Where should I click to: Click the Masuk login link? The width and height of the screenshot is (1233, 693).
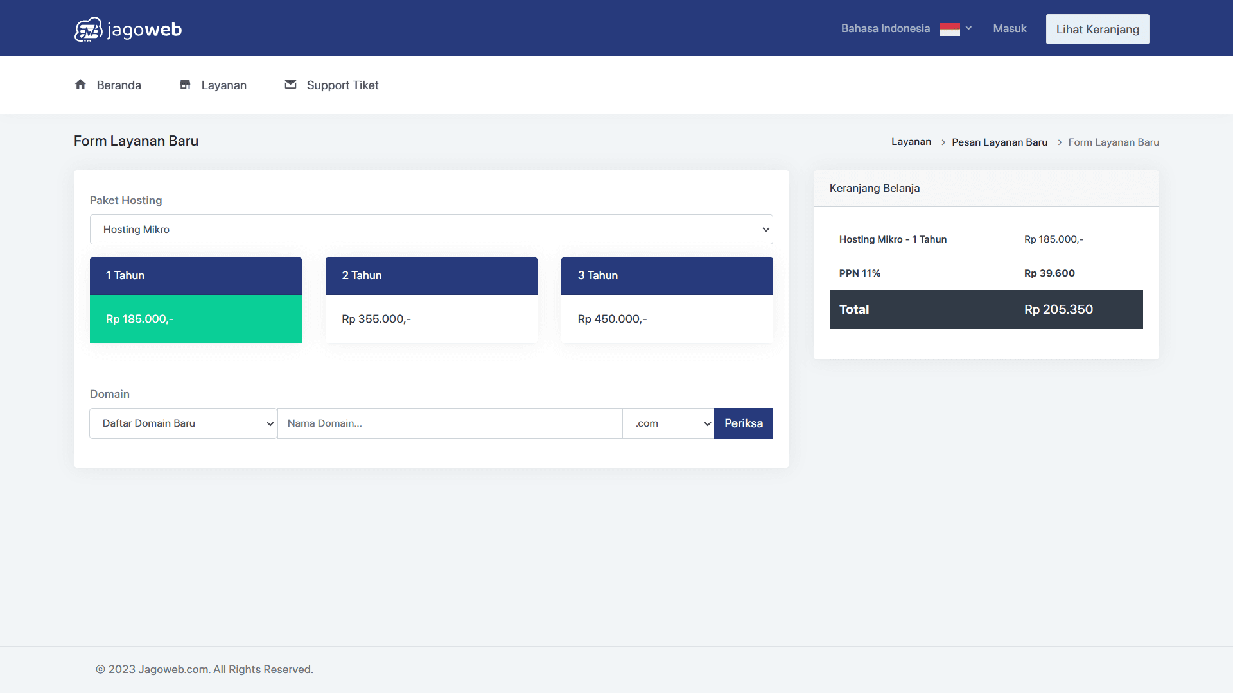click(x=1010, y=29)
